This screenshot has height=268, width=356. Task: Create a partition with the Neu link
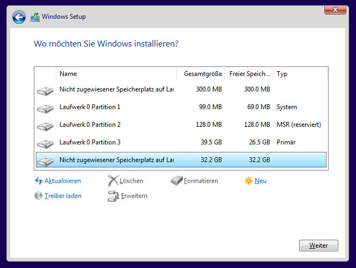pyautogui.click(x=261, y=181)
